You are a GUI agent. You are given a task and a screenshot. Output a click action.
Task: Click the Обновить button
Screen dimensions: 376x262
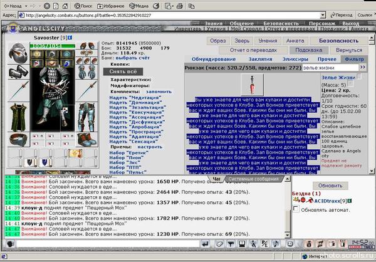coord(330,186)
